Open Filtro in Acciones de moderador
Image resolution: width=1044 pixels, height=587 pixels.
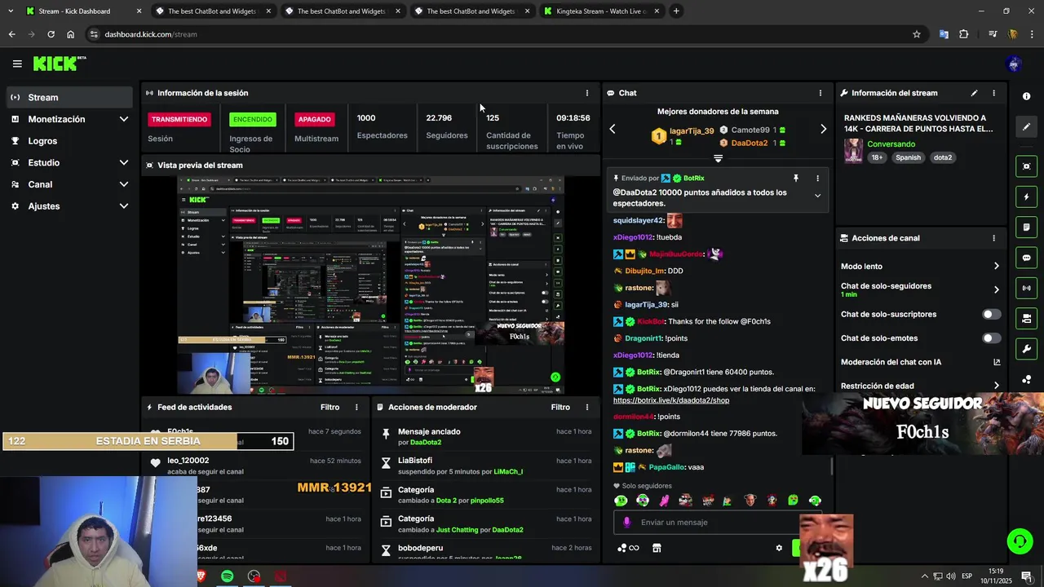pos(560,407)
